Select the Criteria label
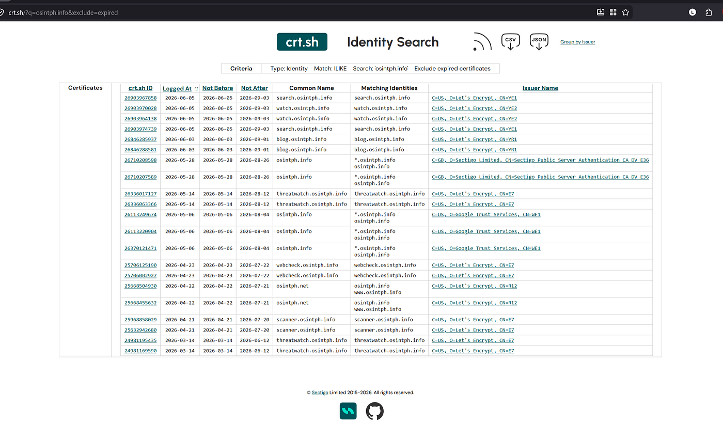Screen dimensions: 723x439 click(241, 68)
